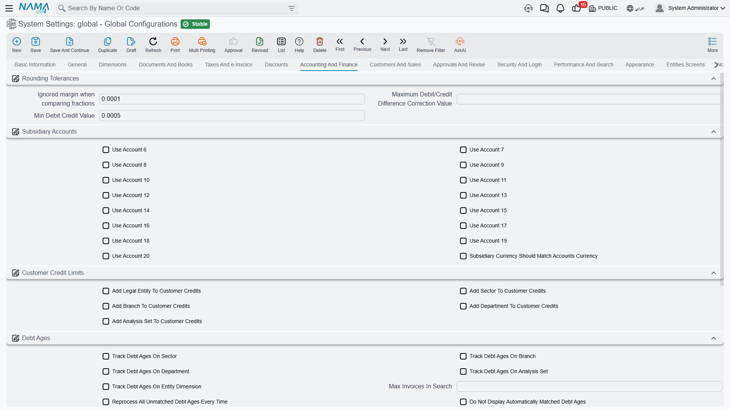Switch to Basic Information tab
The image size is (730, 410).
[x=35, y=65]
